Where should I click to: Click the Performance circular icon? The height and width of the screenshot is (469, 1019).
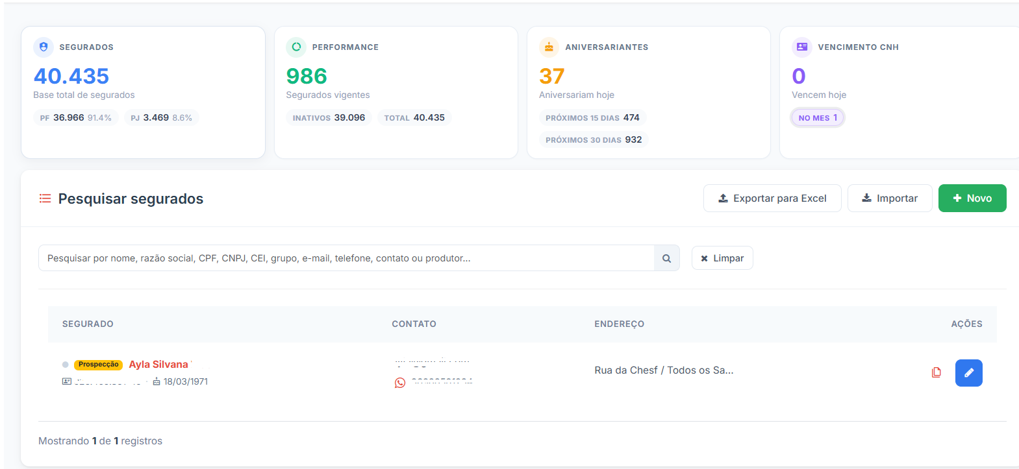[296, 47]
